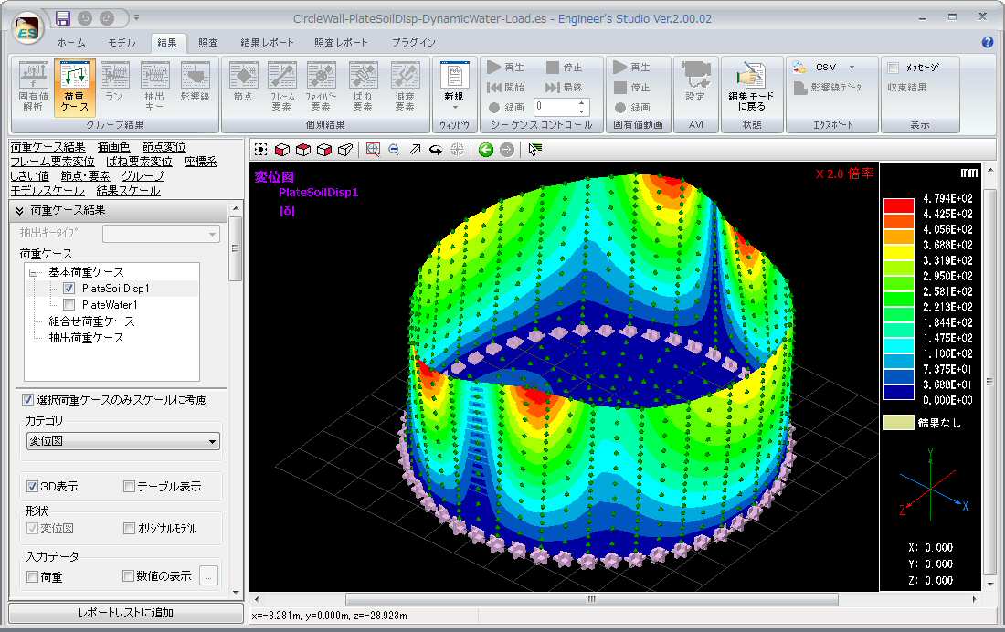Click the save icon in title bar
Image resolution: width=1005 pixels, height=632 pixels.
coord(62,17)
